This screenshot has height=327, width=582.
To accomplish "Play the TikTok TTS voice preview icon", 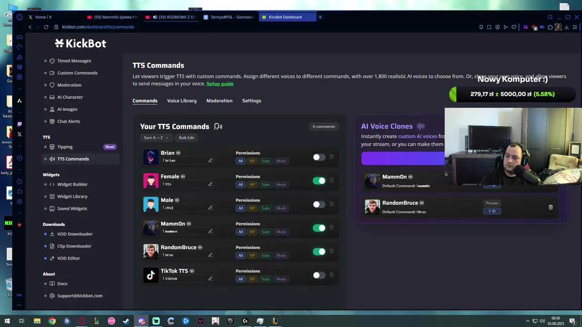I will tap(192, 271).
